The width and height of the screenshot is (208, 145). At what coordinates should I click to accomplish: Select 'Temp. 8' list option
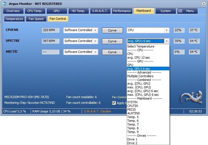pyautogui.click(x=148, y=128)
